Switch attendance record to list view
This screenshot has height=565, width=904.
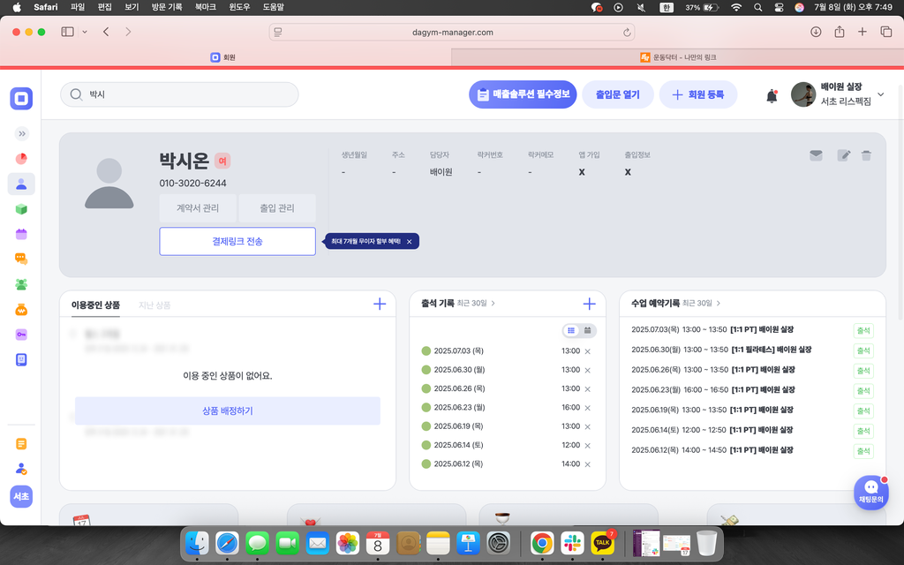571,330
